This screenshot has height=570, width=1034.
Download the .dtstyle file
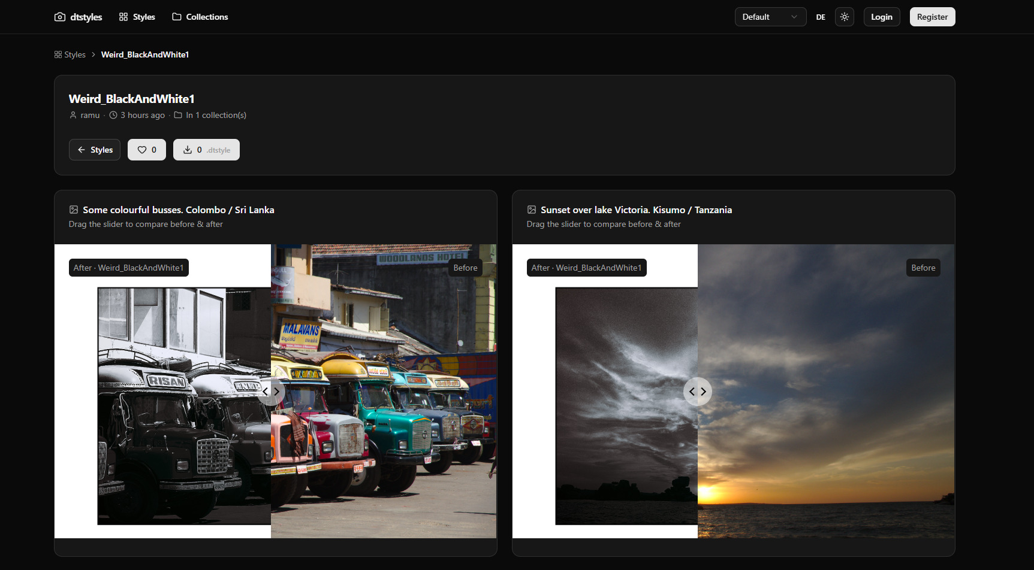[x=206, y=150]
